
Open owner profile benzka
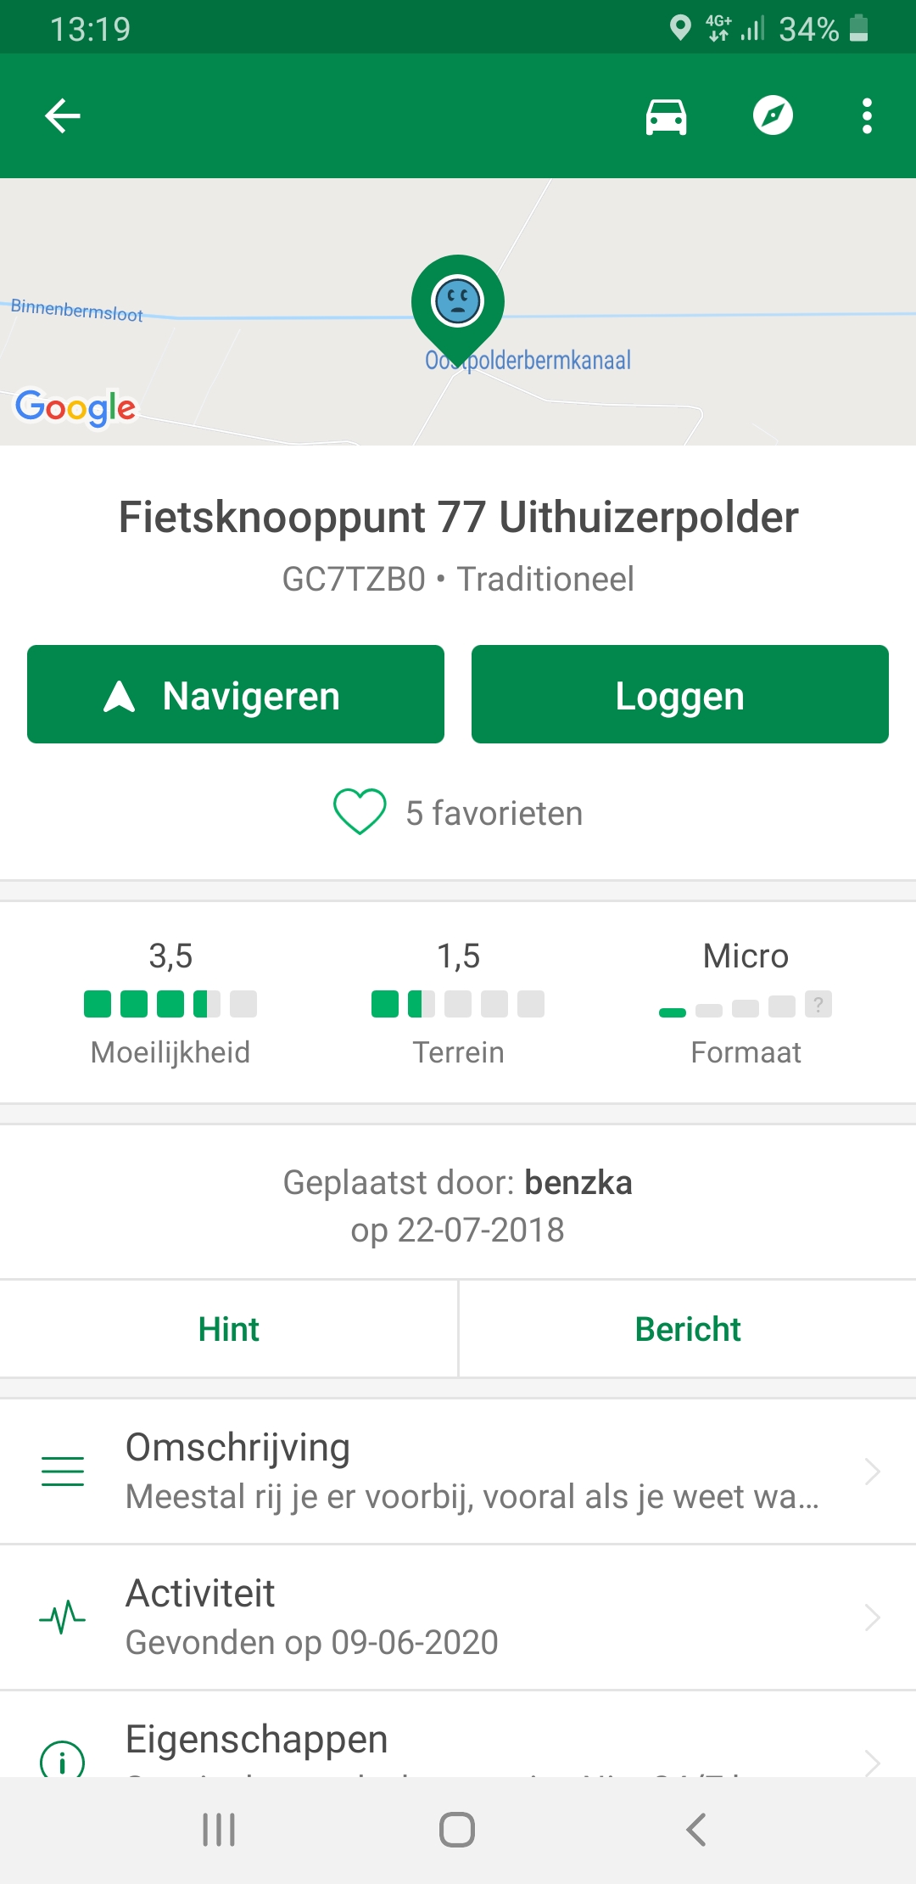point(578,1183)
